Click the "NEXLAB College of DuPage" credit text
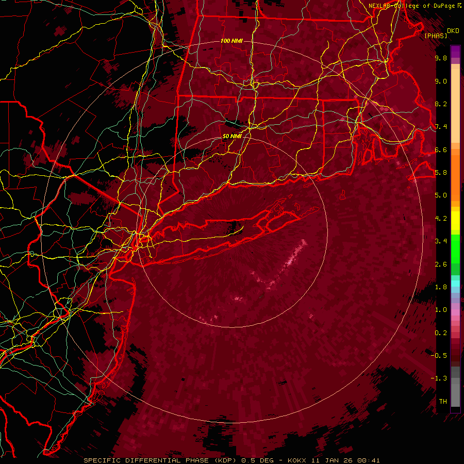464x464 pixels. point(411,6)
